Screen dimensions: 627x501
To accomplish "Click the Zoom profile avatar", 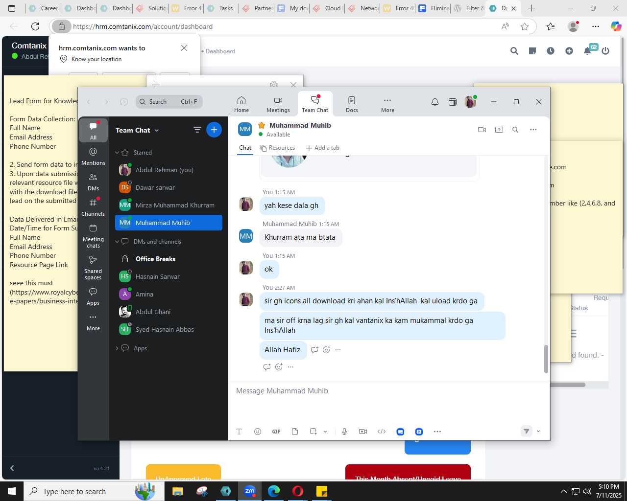I will [470, 102].
